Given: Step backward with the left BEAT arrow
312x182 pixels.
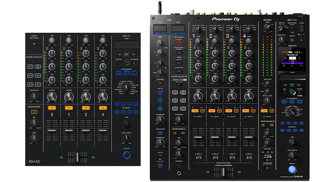Looking at the screenshot, I should tap(119, 54).
